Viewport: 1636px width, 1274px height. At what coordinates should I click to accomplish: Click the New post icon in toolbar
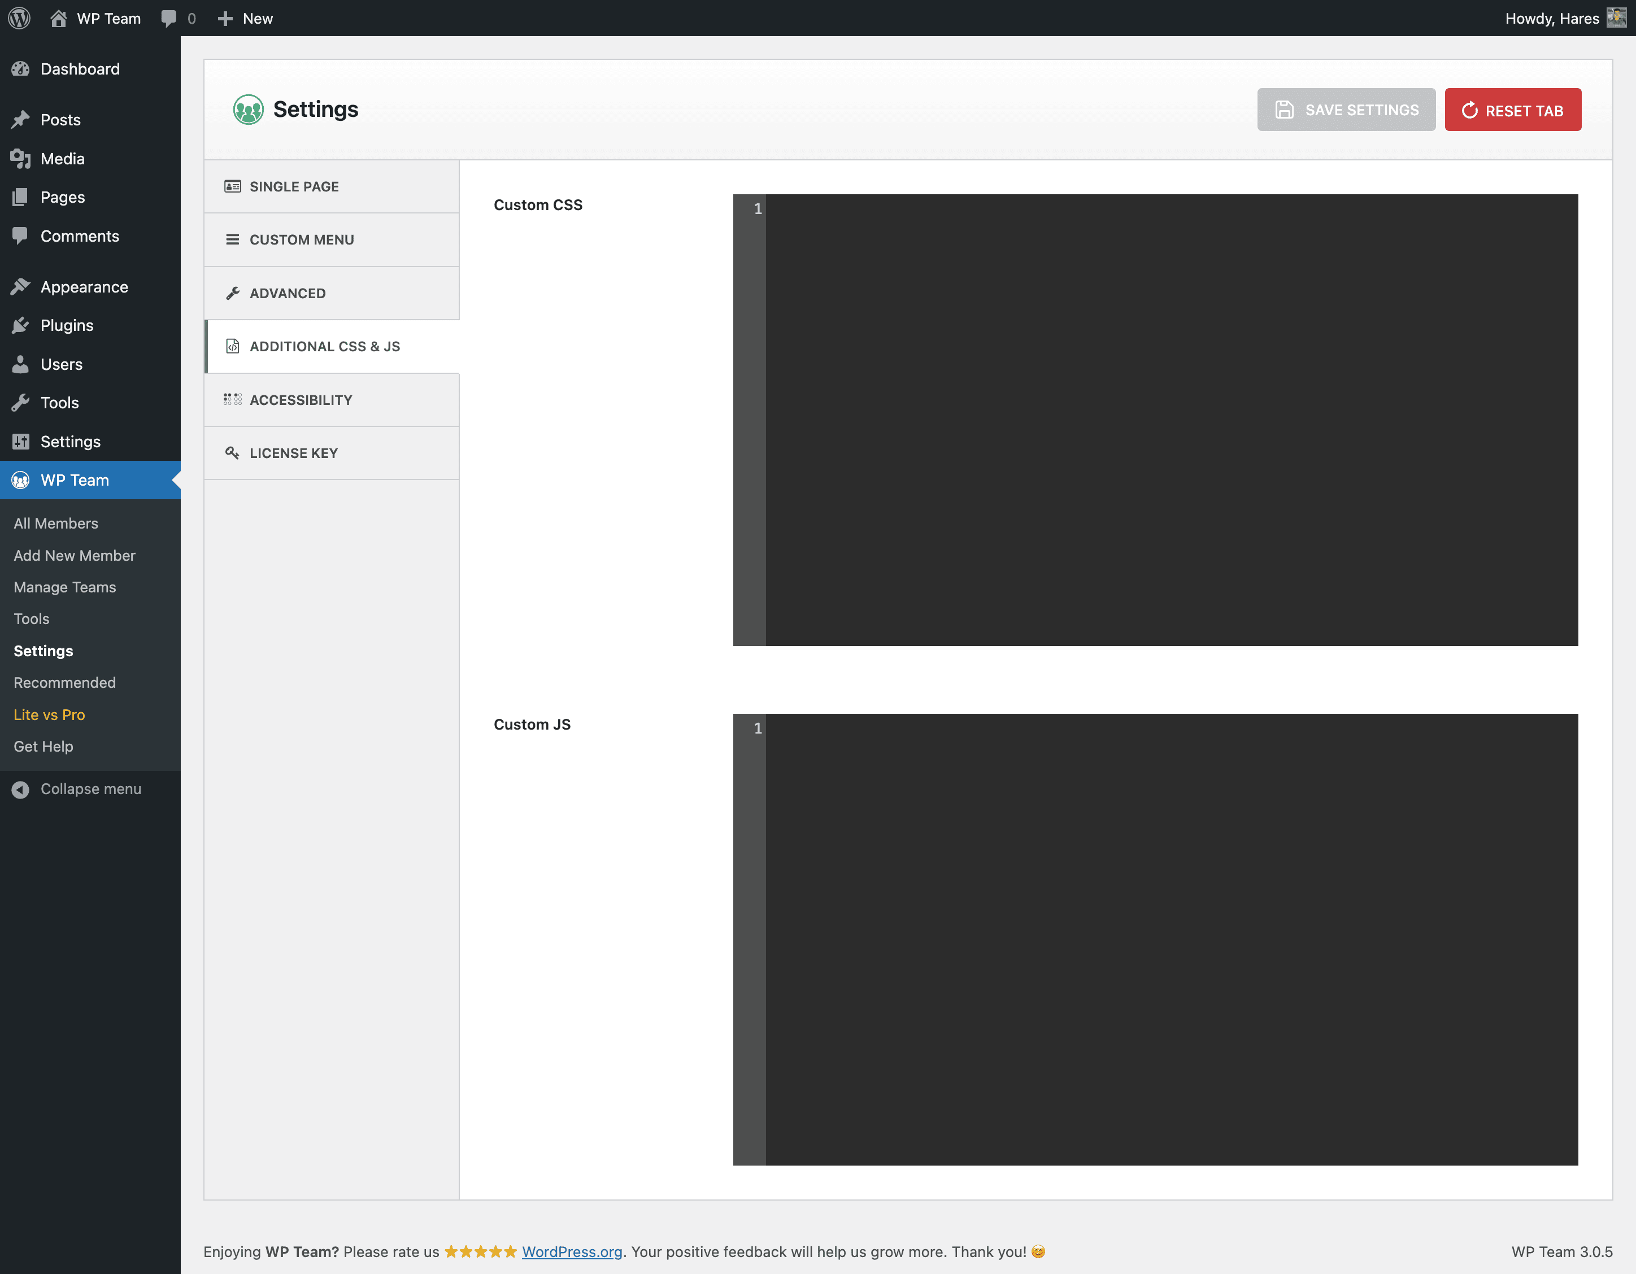tap(226, 18)
